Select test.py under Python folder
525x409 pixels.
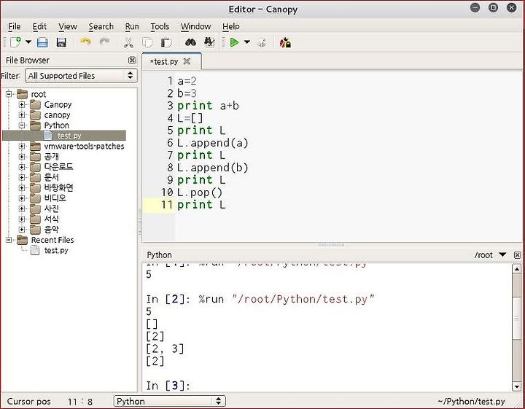pos(64,136)
